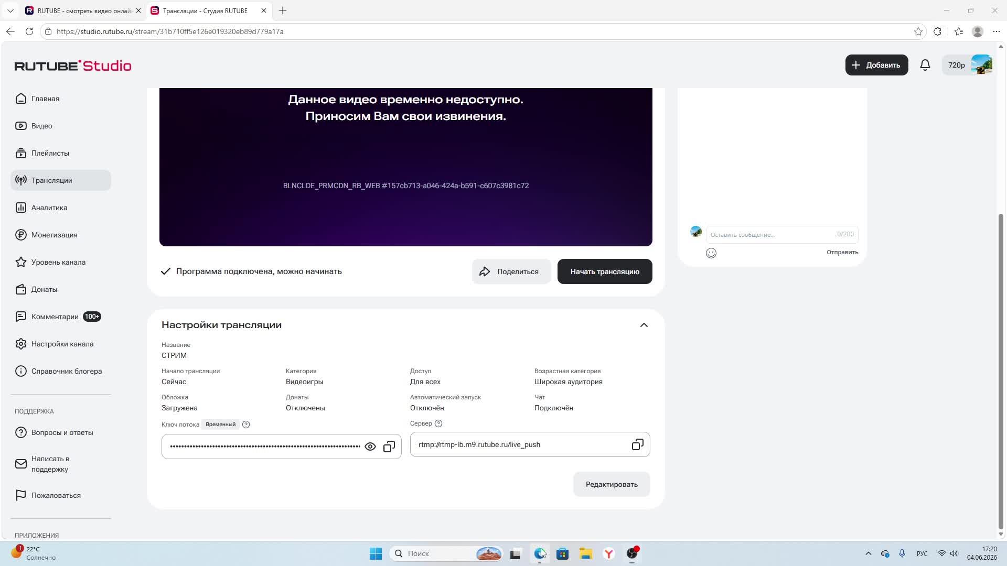The image size is (1007, 566).
Task: Open the notifications bell
Action: [x=925, y=65]
